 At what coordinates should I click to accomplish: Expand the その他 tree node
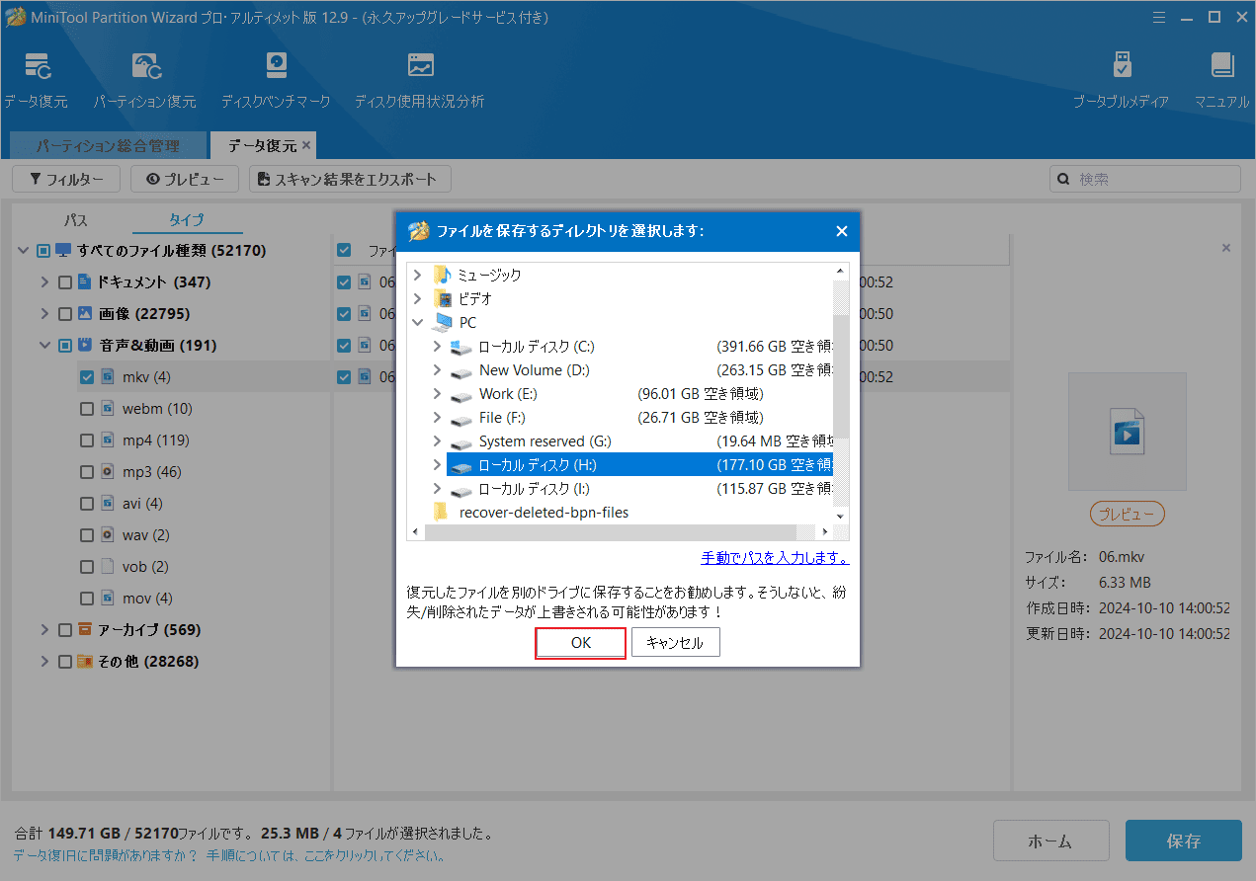point(44,662)
